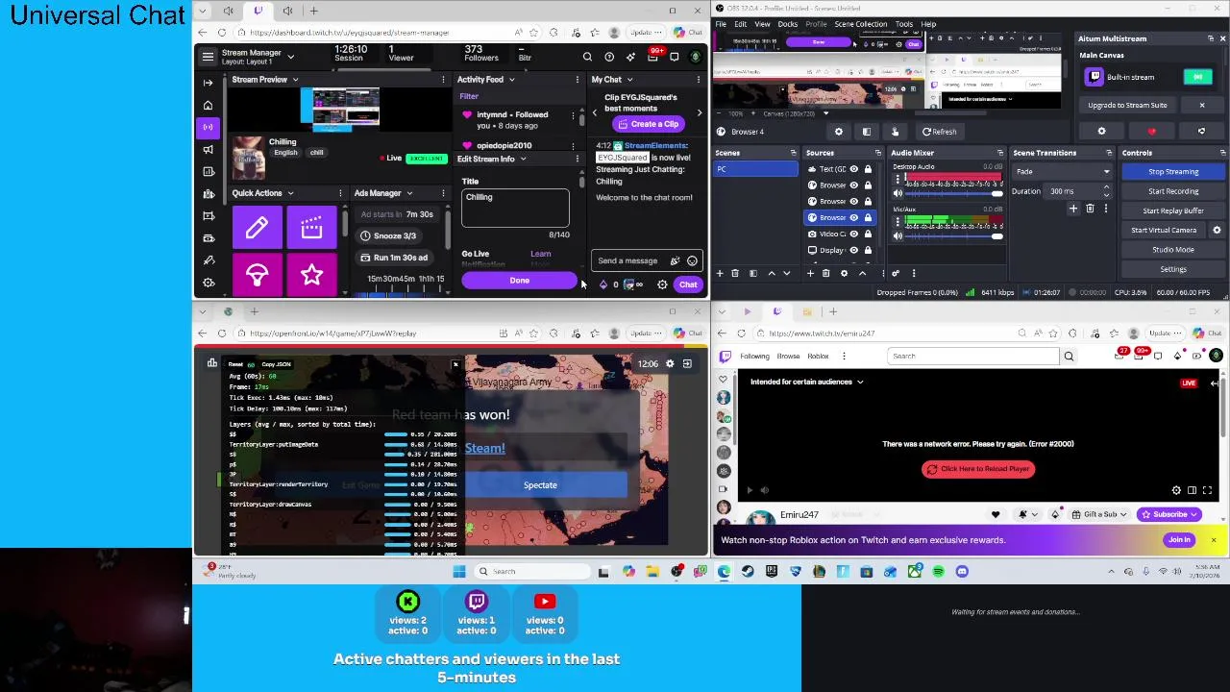Viewport: 1230px width, 692px height.
Task: Open the OBS Docks menu
Action: [788, 24]
